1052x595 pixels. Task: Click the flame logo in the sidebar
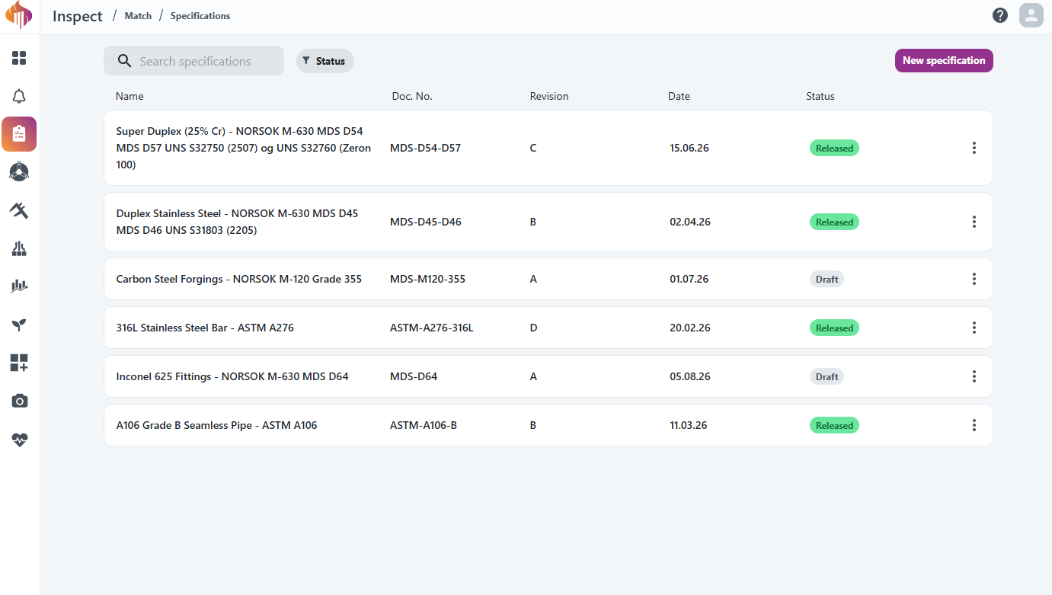pos(19,15)
